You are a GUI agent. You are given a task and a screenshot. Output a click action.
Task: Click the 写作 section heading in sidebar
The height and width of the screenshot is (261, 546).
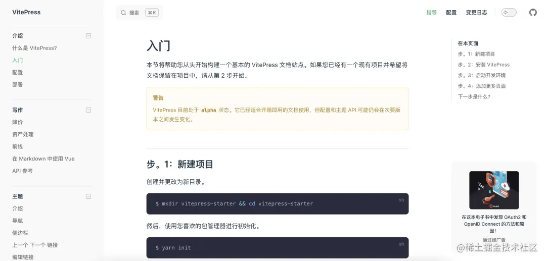[17, 110]
